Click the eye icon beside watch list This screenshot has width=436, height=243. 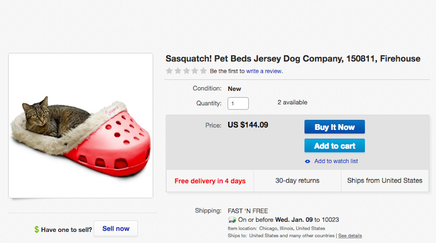point(308,161)
